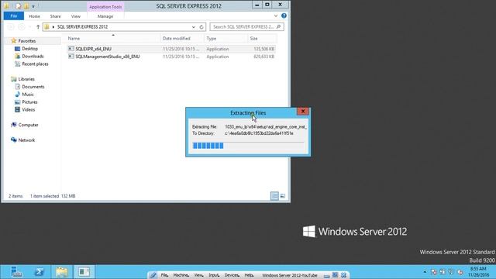Open the File ribbon tab

point(14,15)
